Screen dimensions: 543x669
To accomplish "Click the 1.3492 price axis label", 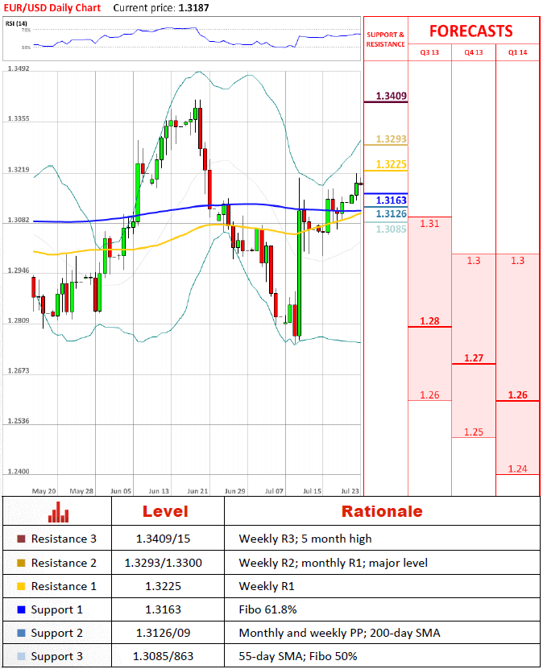I will [x=19, y=68].
